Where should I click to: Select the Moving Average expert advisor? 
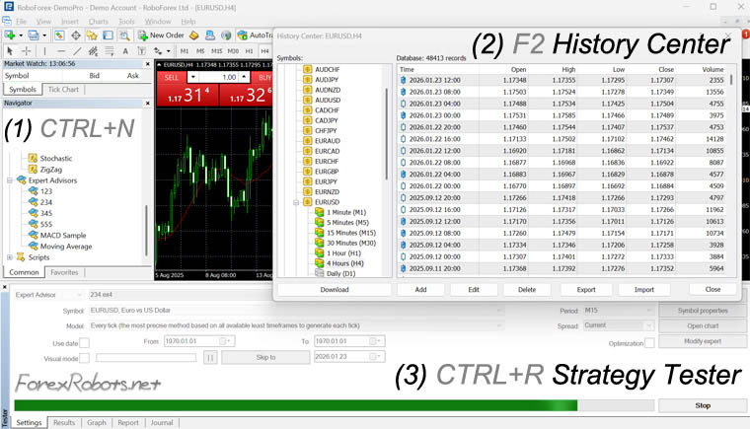click(66, 247)
